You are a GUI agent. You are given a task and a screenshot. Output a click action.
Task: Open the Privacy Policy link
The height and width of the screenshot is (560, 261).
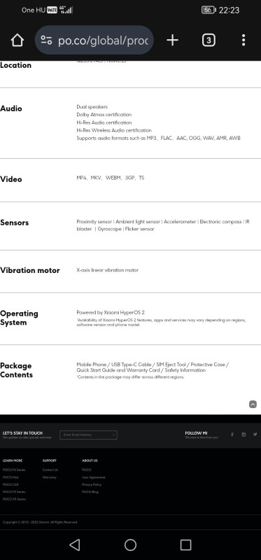92,484
